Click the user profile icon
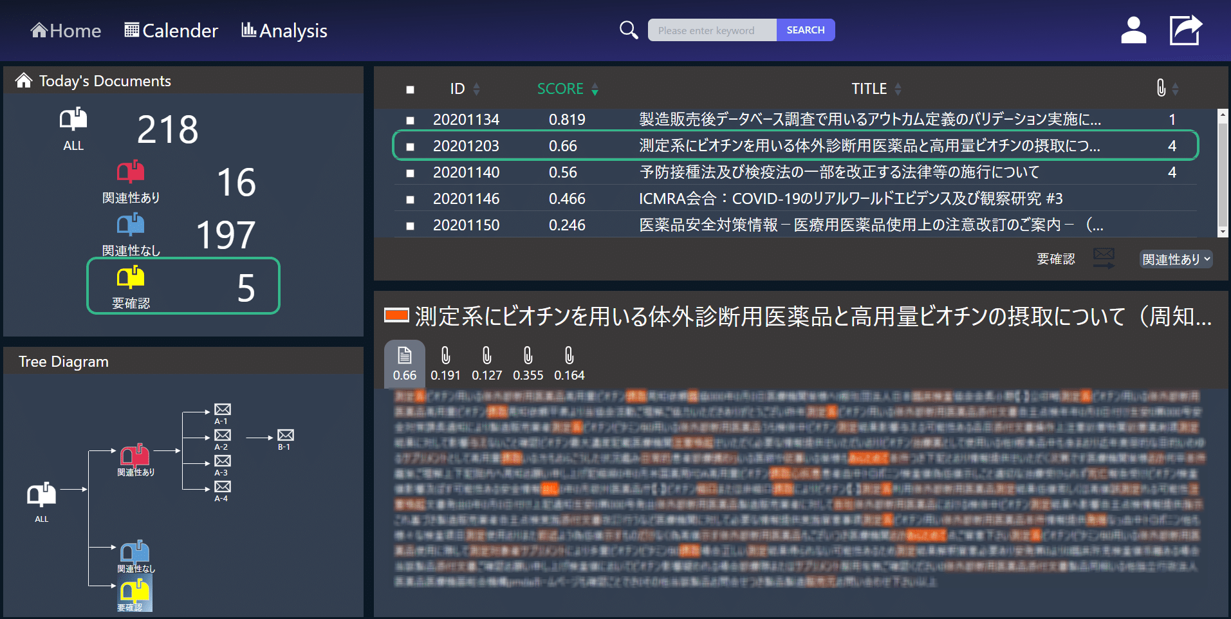Viewport: 1231px width, 619px height. click(x=1133, y=30)
